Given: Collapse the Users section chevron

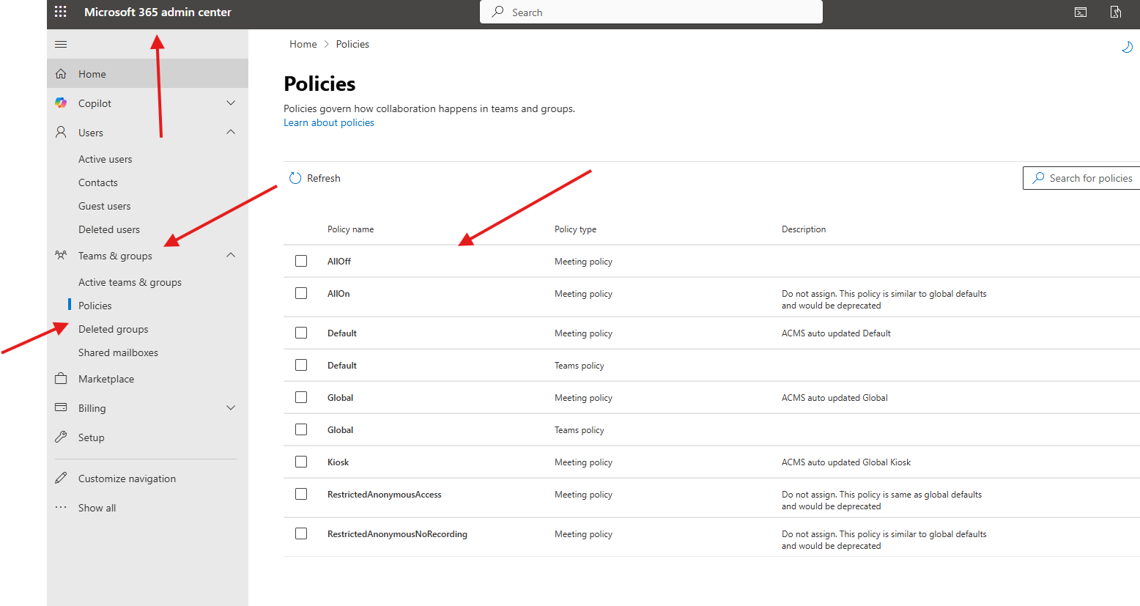Looking at the screenshot, I should point(231,133).
